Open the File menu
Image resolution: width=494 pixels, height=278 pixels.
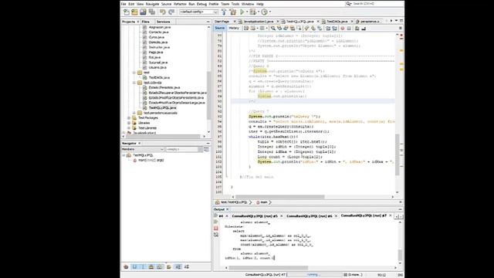(x=123, y=4)
